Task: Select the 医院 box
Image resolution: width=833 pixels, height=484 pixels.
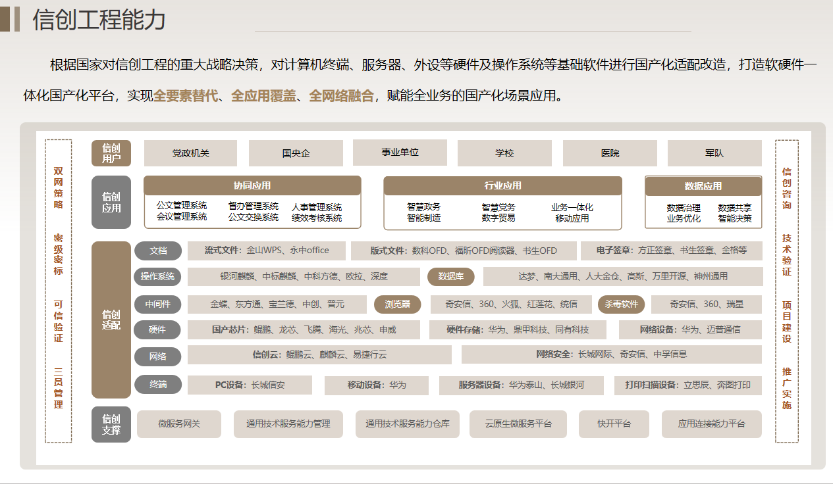Action: click(610, 153)
